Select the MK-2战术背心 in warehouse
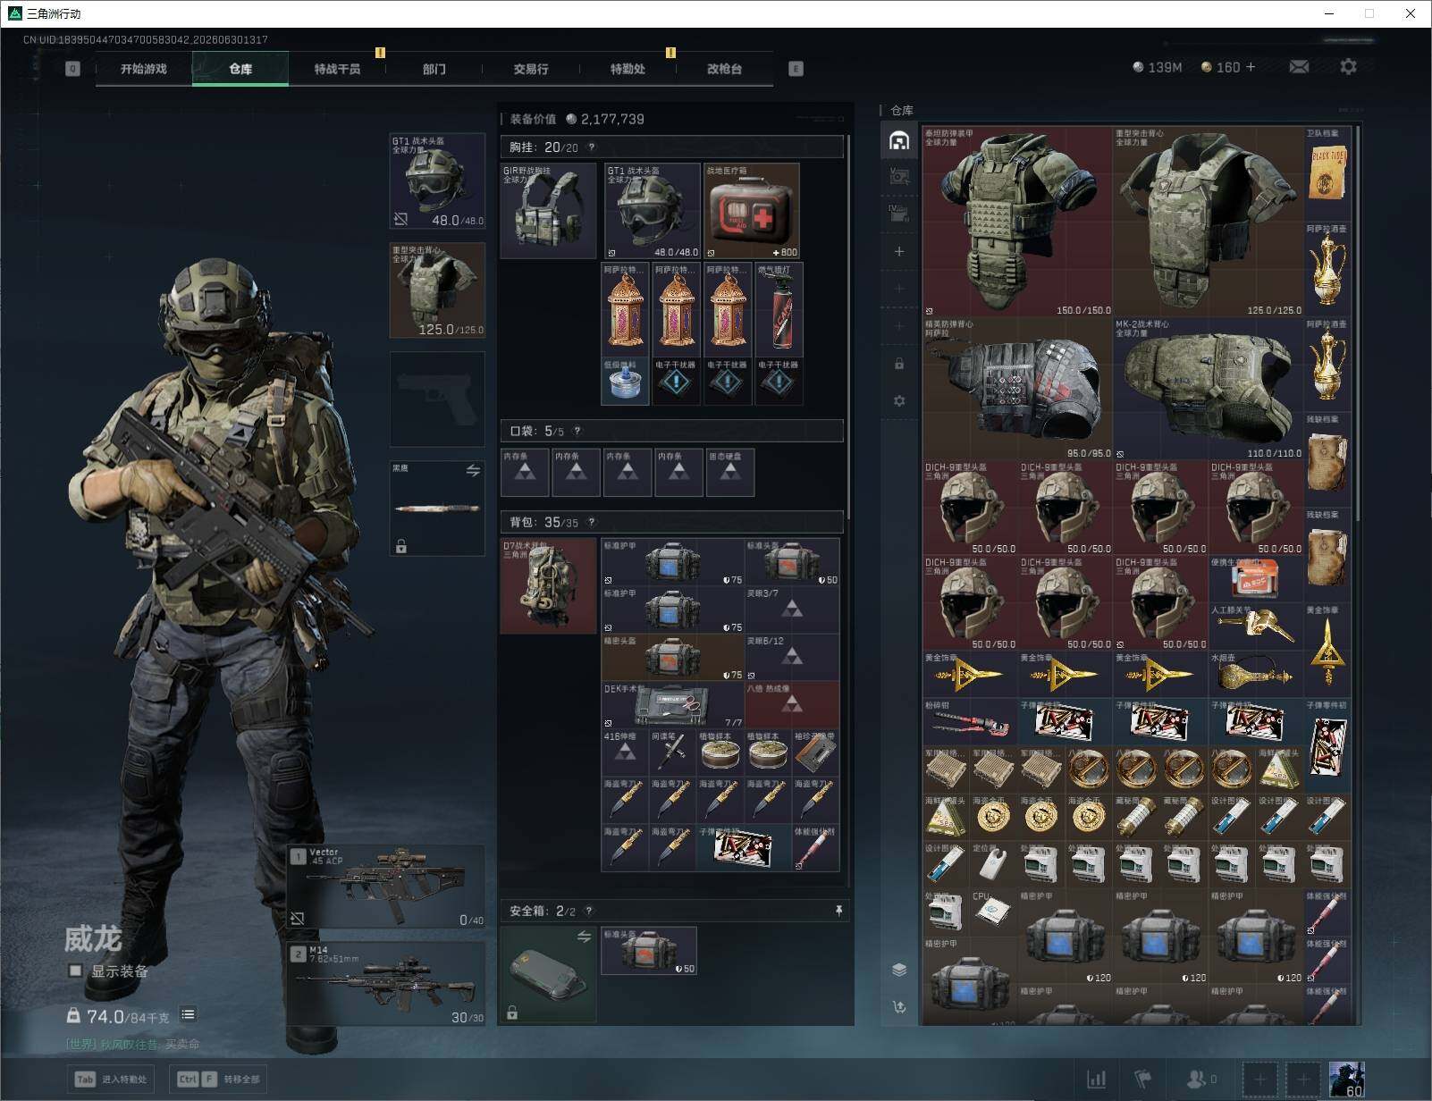 pos(1209,389)
